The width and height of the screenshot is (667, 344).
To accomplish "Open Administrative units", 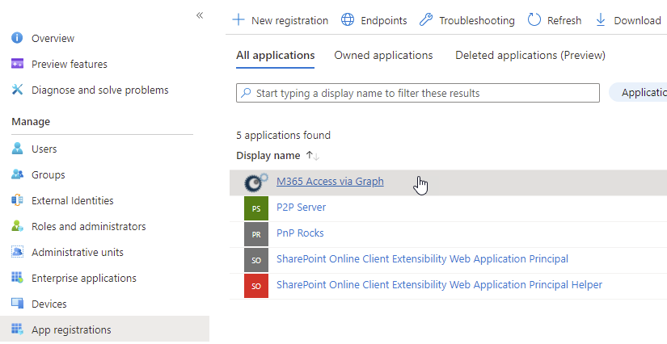I will point(77,252).
